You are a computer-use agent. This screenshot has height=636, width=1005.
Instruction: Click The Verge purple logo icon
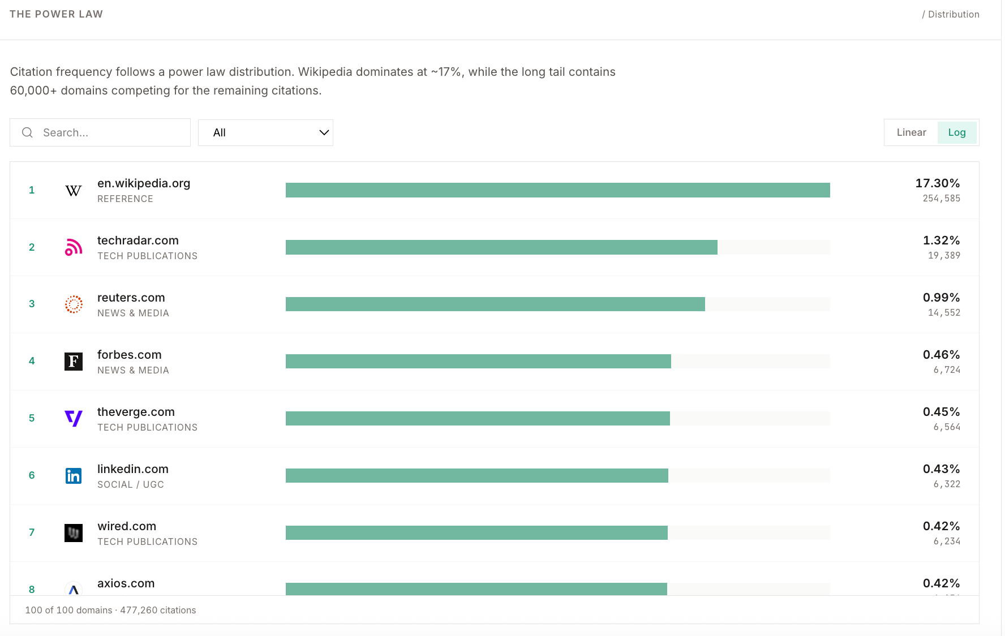(x=74, y=418)
